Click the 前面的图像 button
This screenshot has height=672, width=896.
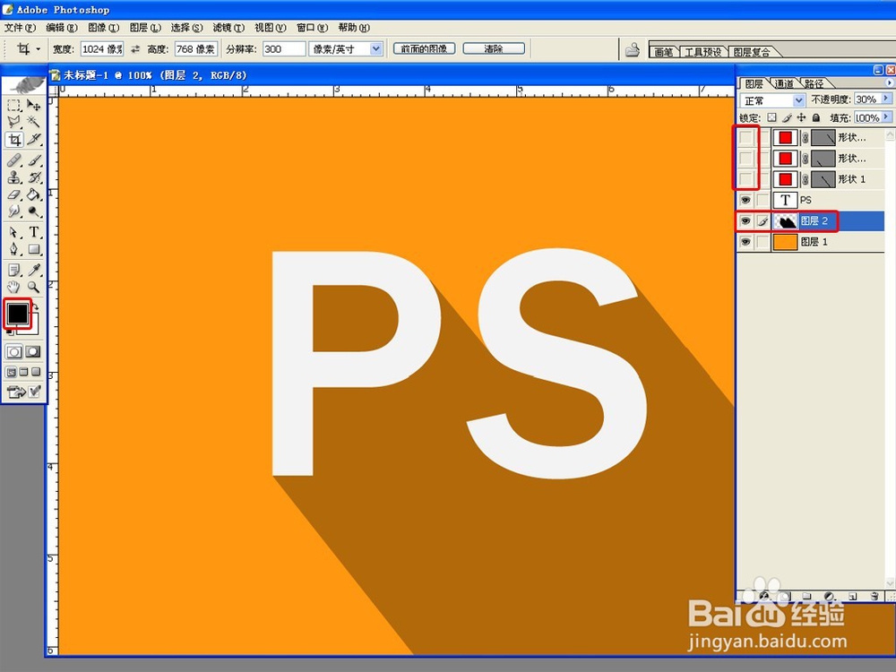[x=424, y=49]
